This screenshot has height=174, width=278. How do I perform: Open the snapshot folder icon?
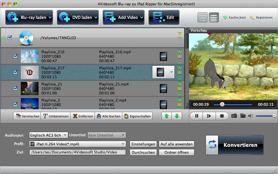(x=243, y=116)
